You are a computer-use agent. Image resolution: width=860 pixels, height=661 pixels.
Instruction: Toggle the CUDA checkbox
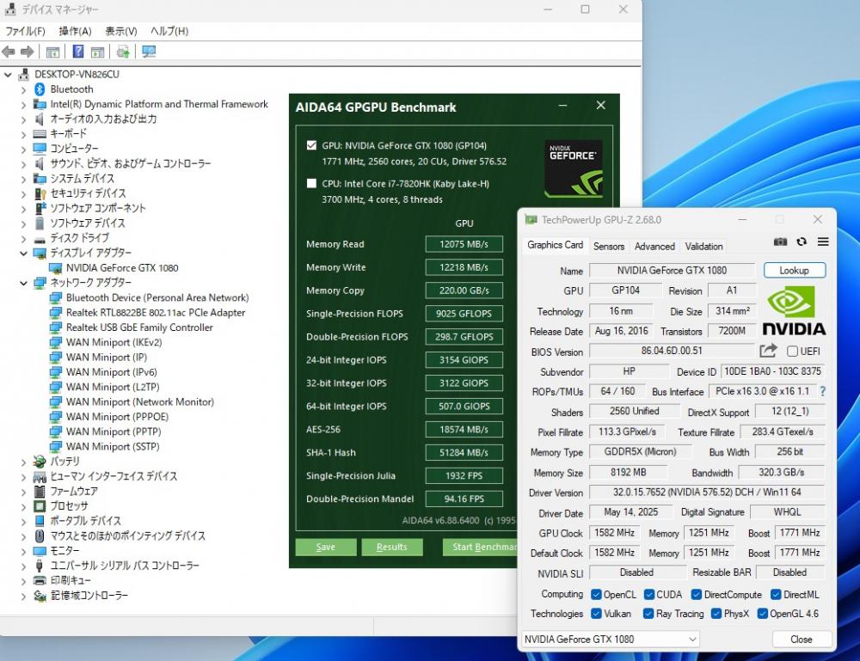[648, 595]
